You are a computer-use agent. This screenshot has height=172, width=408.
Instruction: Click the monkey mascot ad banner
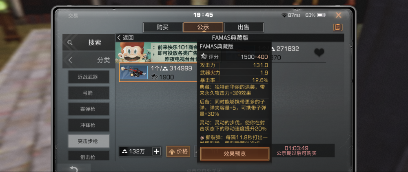point(156,53)
